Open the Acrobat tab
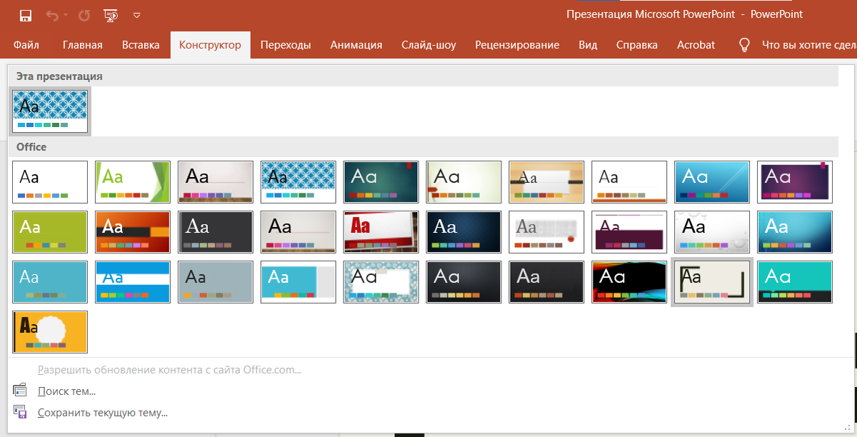This screenshot has height=437, width=857. coord(696,45)
